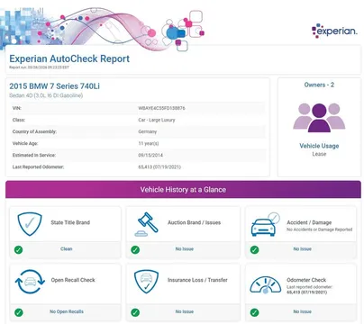Click the Accident / Damage car icon
This screenshot has width=364, height=324.
click(x=265, y=224)
